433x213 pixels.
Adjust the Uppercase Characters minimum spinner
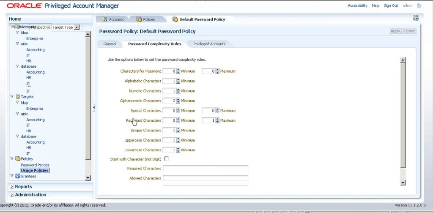pos(178,140)
